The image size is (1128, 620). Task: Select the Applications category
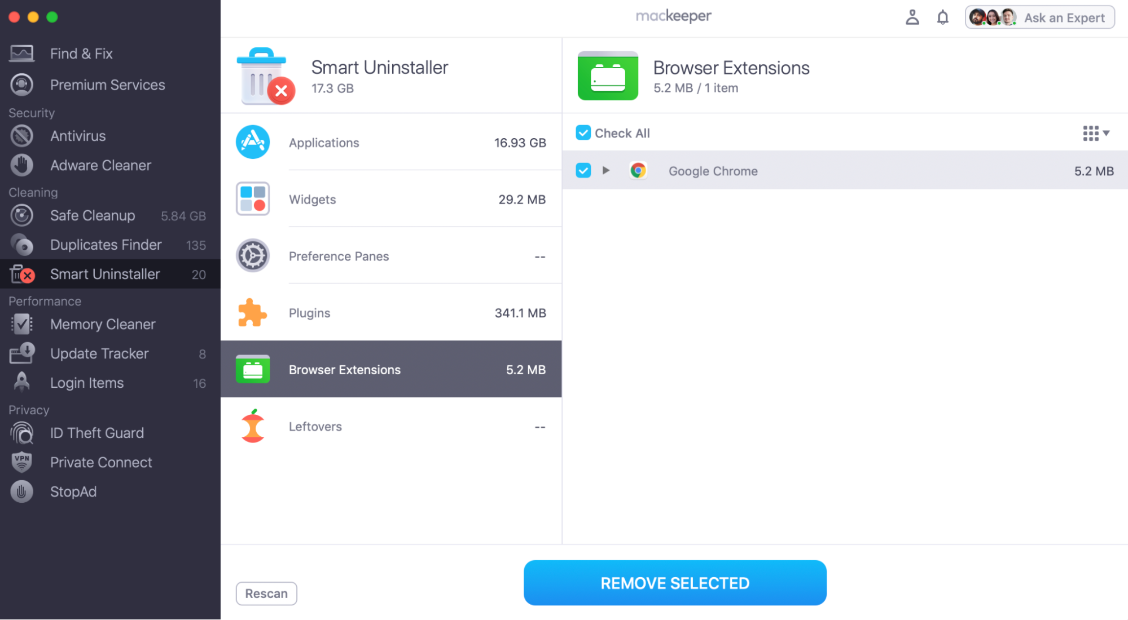click(x=391, y=142)
